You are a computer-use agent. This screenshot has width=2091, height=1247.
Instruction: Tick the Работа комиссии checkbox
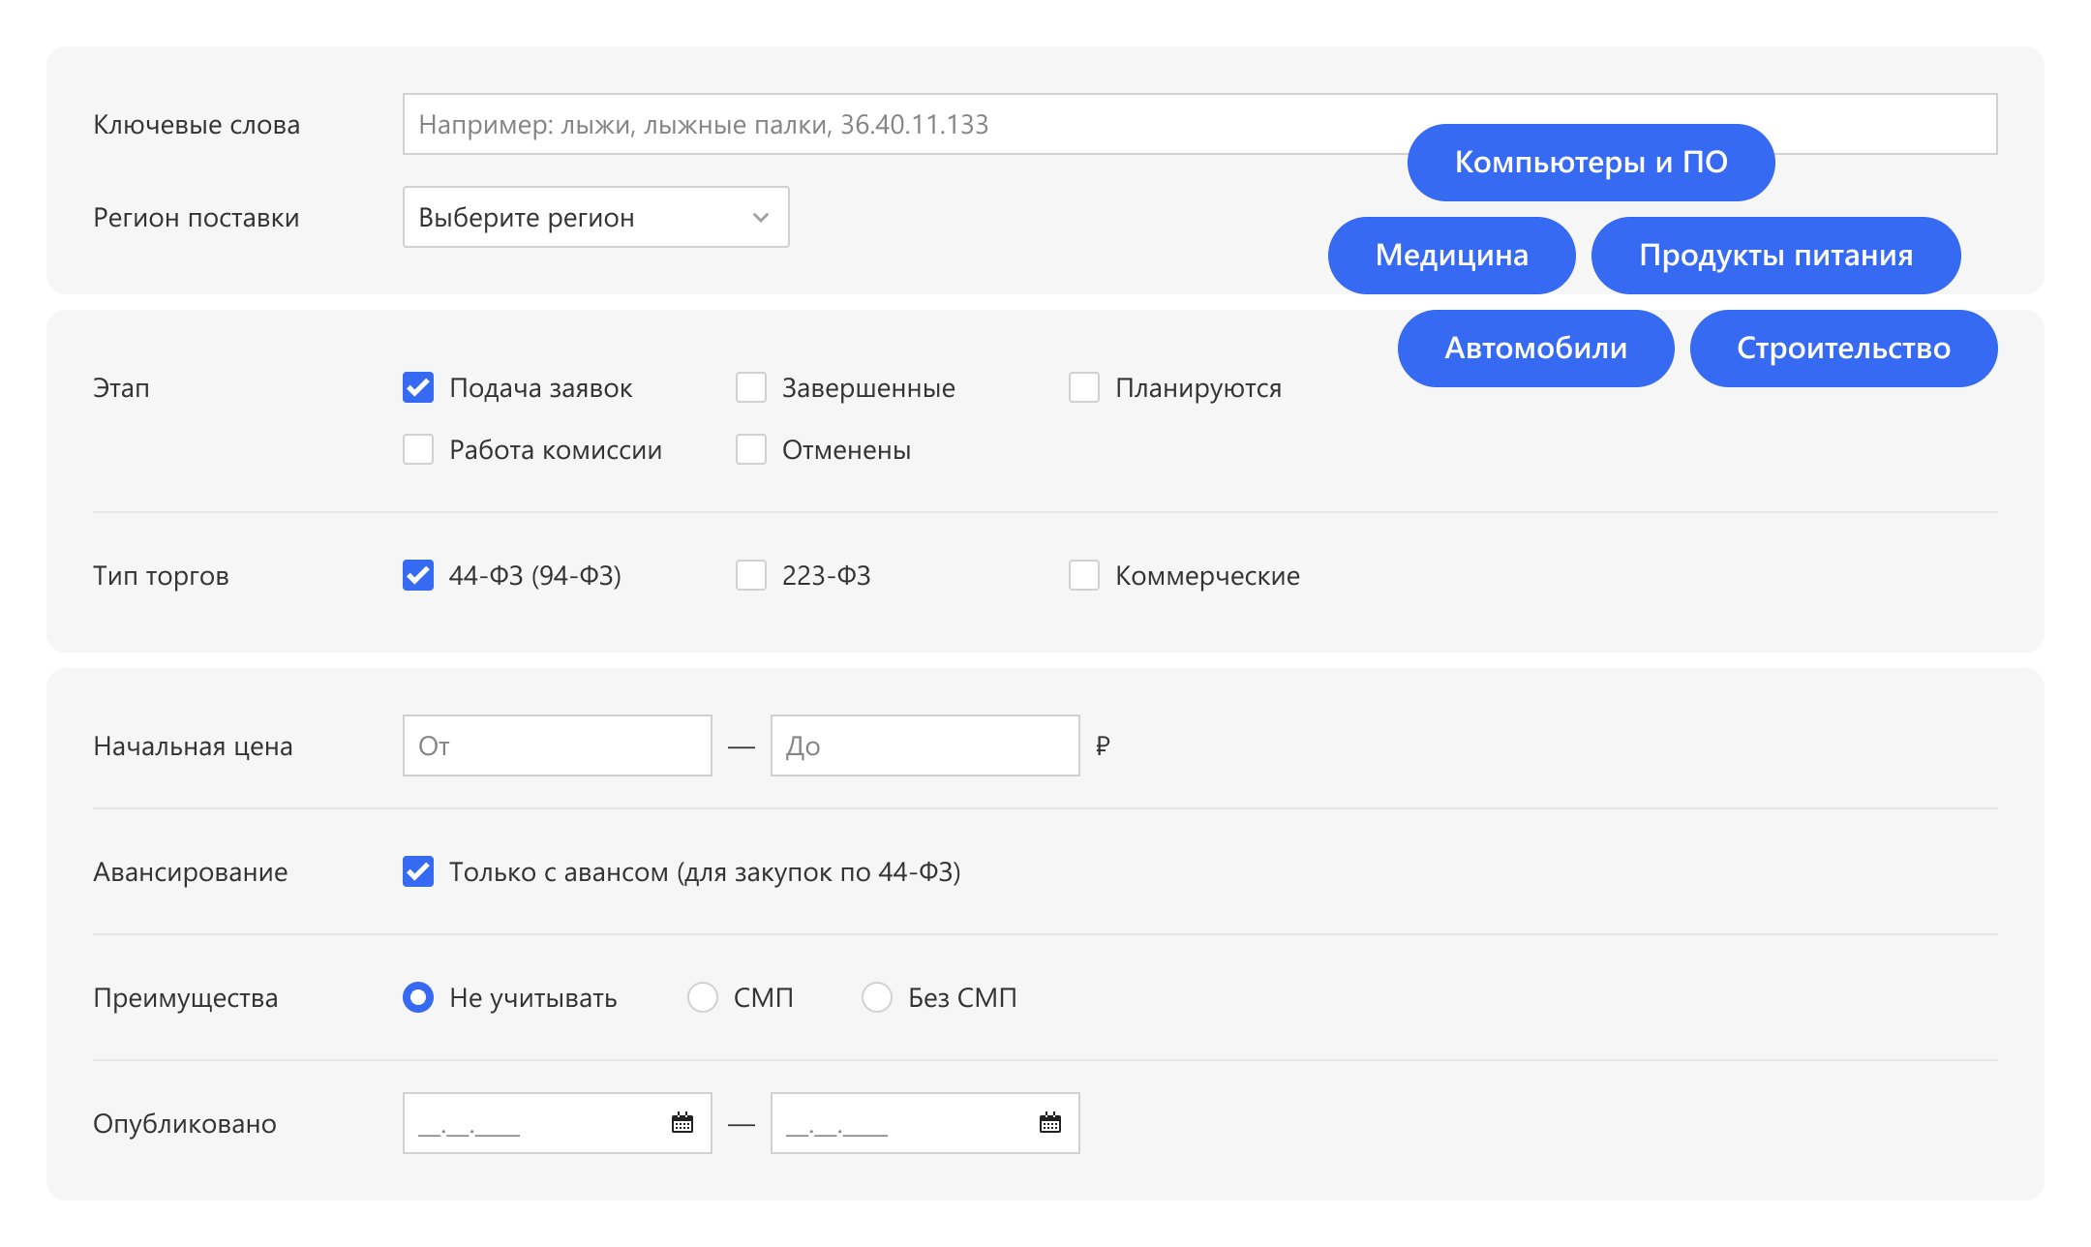pyautogui.click(x=418, y=450)
